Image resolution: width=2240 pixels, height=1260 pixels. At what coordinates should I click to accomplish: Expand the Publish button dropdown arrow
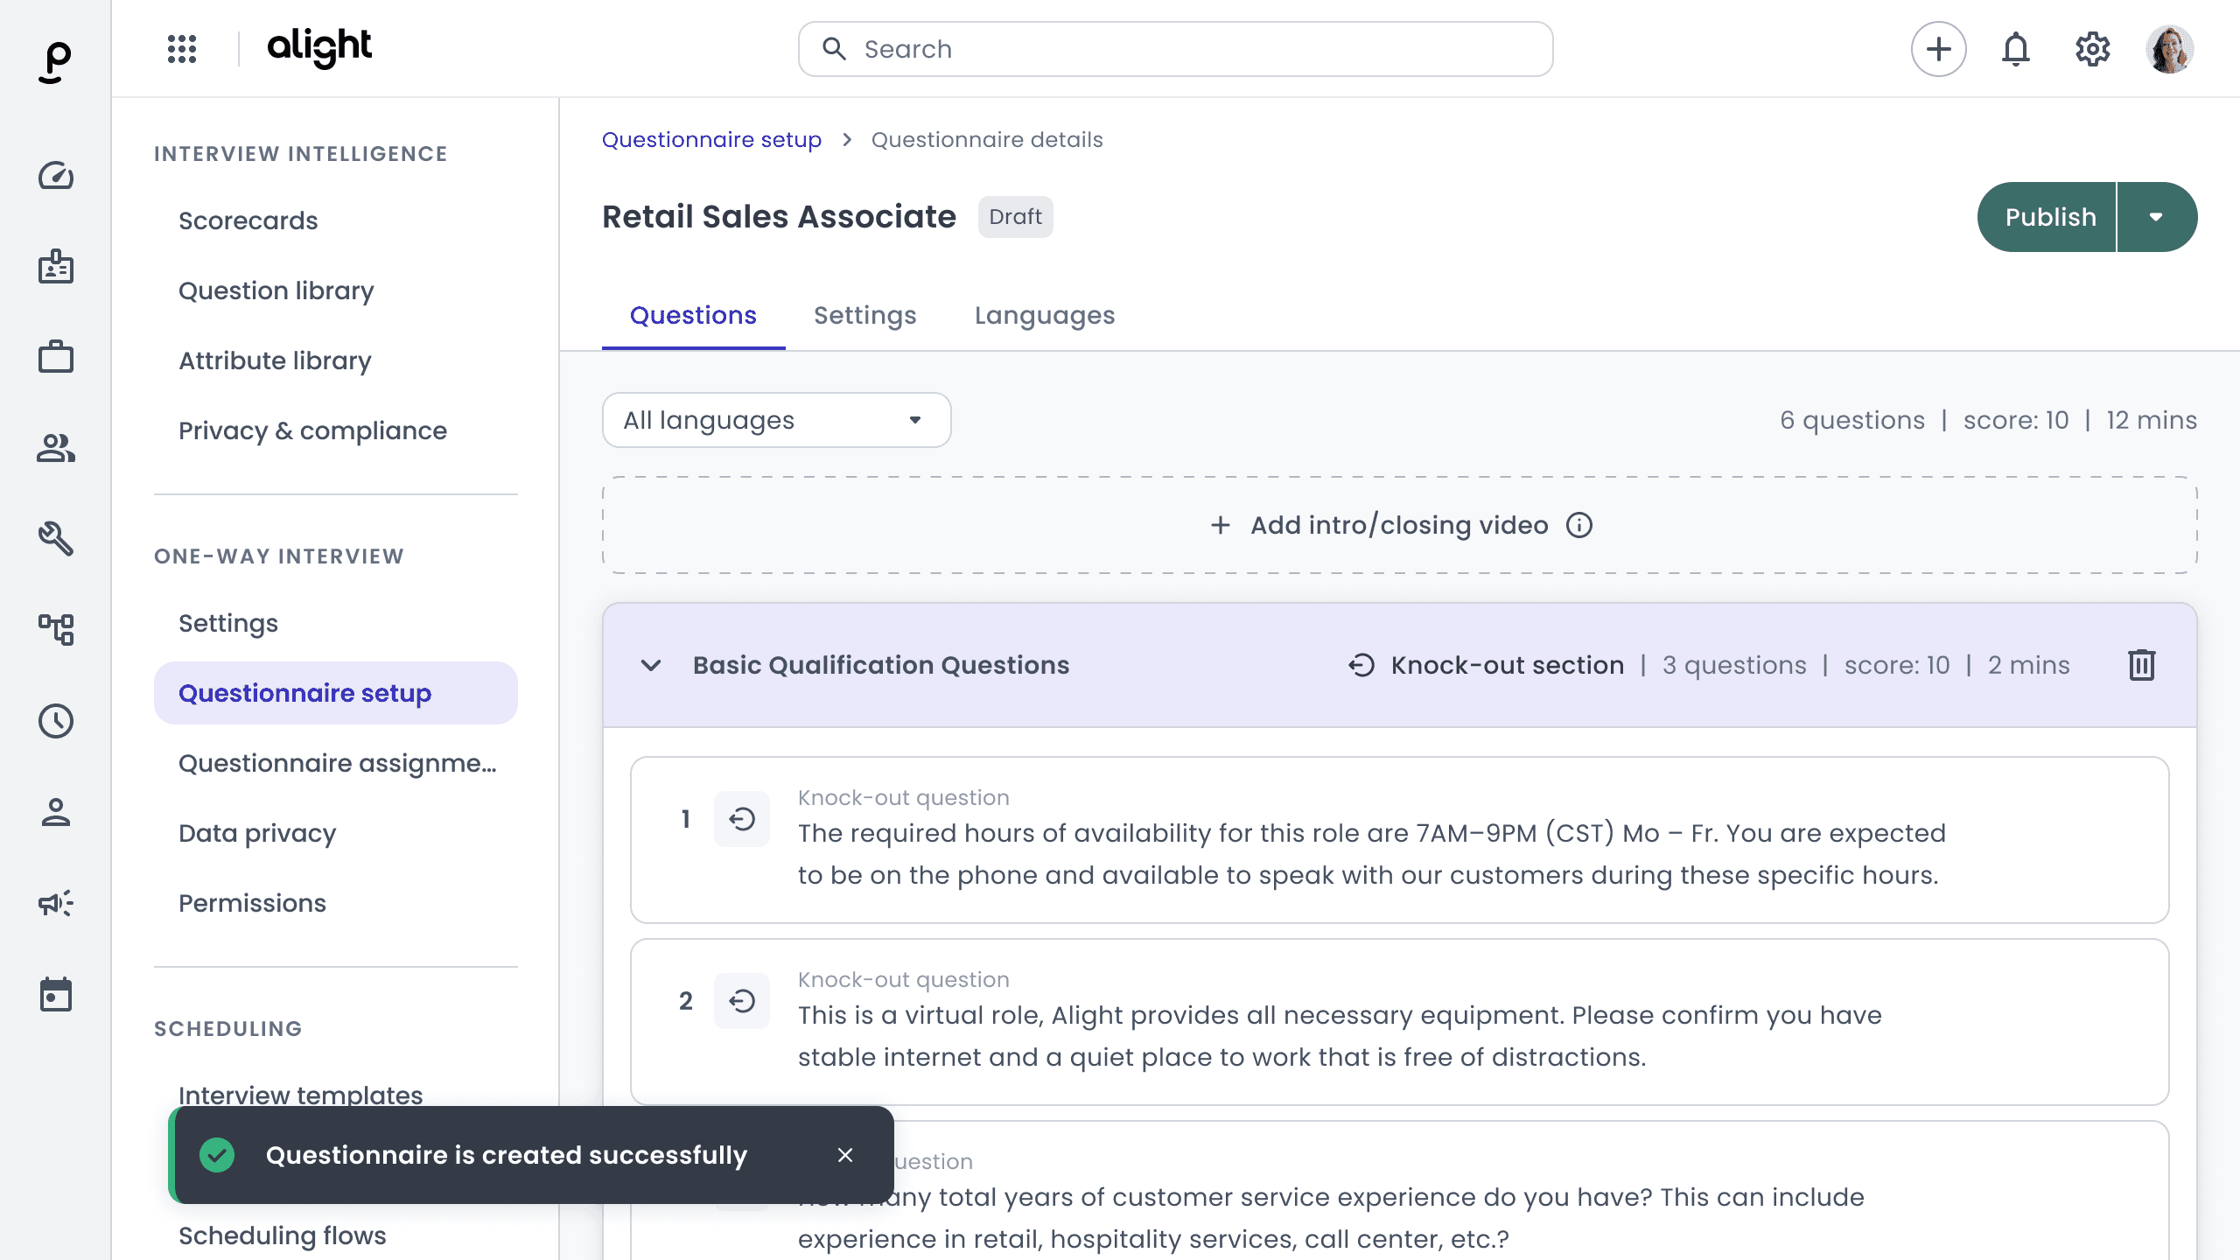[x=2156, y=217]
